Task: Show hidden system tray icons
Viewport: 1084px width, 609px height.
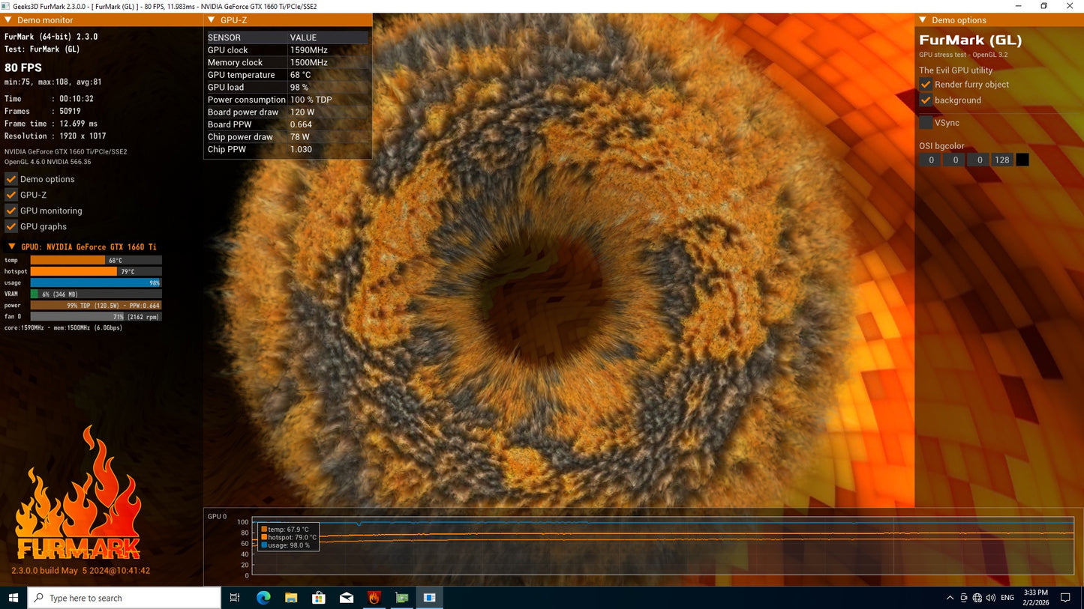Action: [950, 598]
